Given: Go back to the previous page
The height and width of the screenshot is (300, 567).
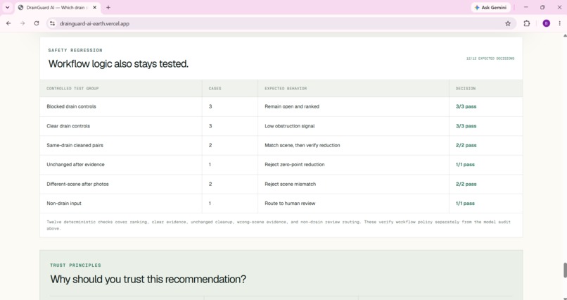Looking at the screenshot, I should pos(8,23).
